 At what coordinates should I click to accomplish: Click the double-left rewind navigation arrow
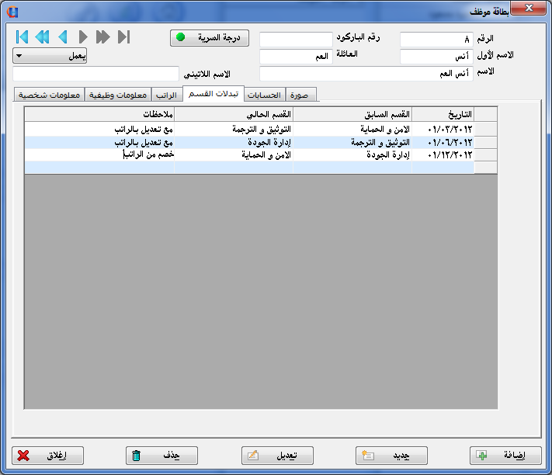pos(42,37)
